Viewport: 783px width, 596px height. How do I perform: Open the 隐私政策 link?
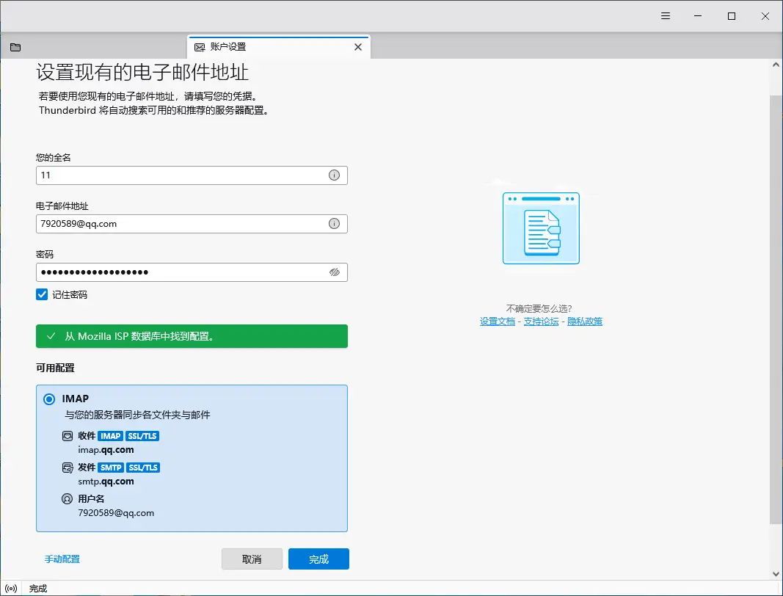point(585,321)
